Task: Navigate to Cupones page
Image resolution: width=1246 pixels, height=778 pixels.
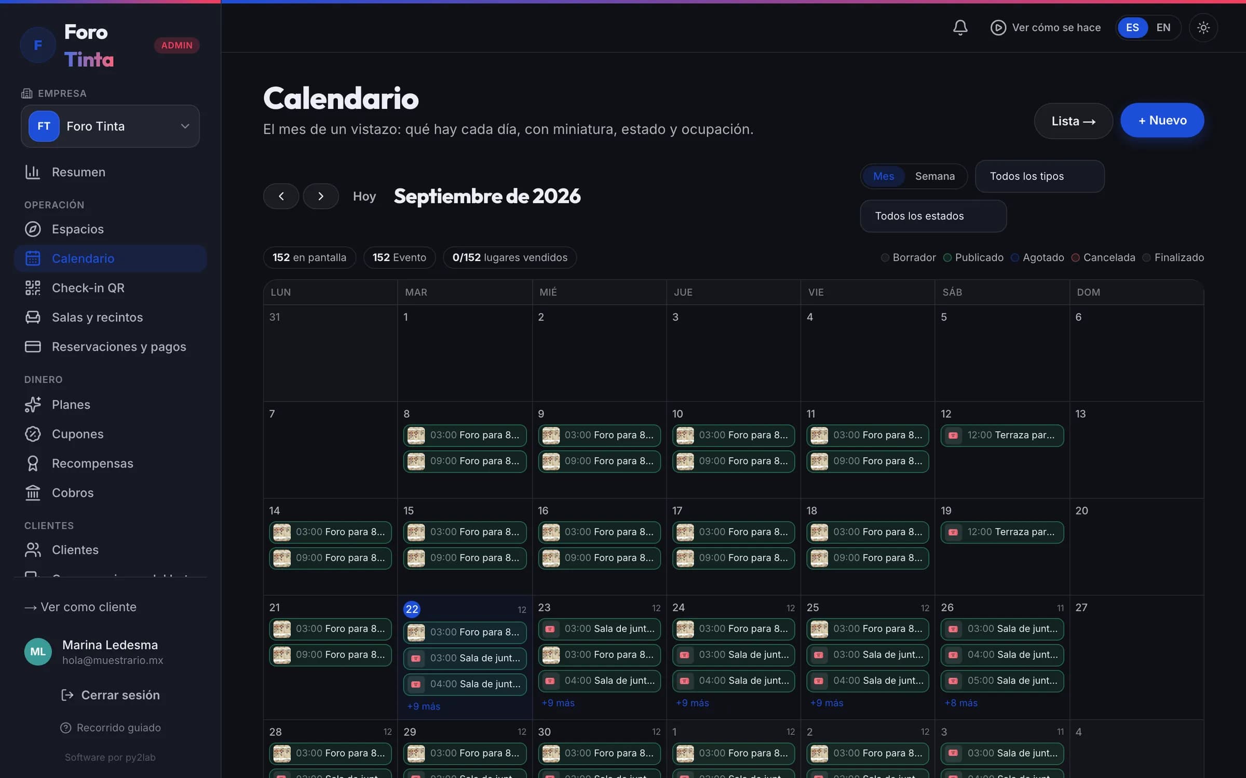Action: (110, 434)
